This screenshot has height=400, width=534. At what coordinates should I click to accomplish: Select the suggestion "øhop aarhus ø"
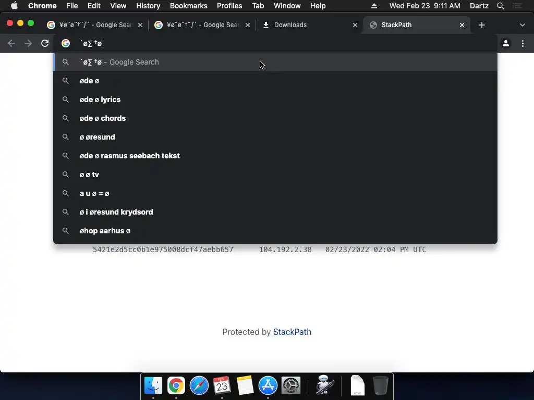tap(275, 231)
